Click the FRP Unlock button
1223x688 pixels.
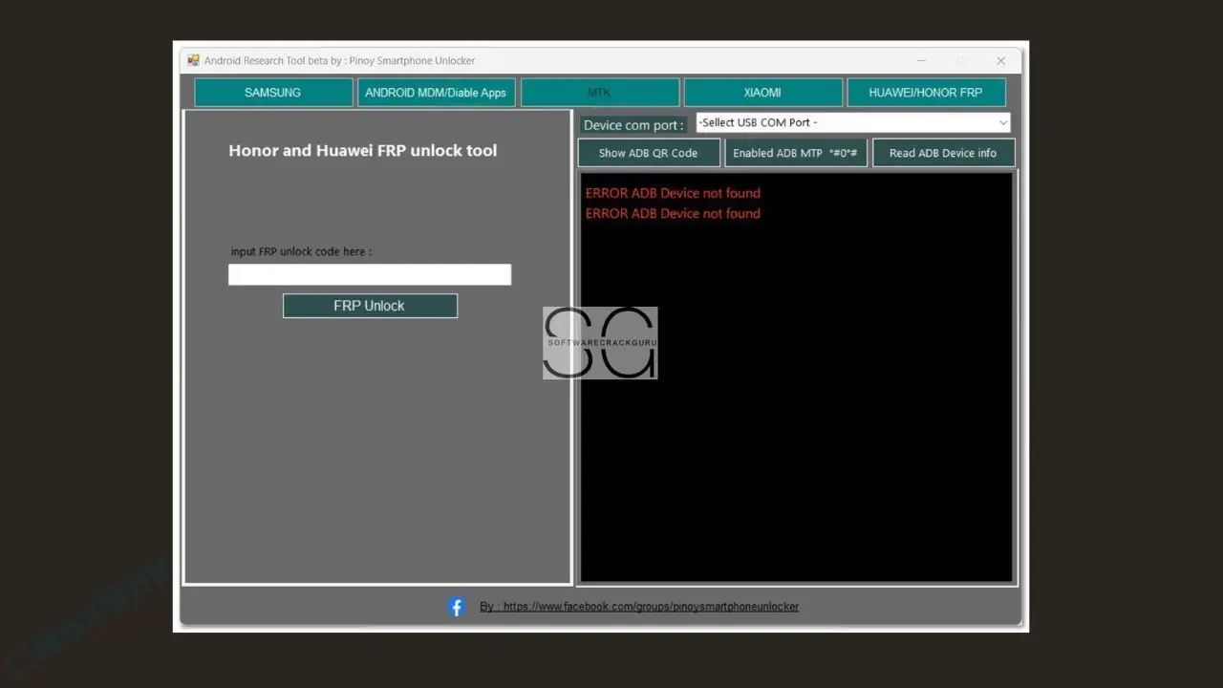[x=370, y=306]
